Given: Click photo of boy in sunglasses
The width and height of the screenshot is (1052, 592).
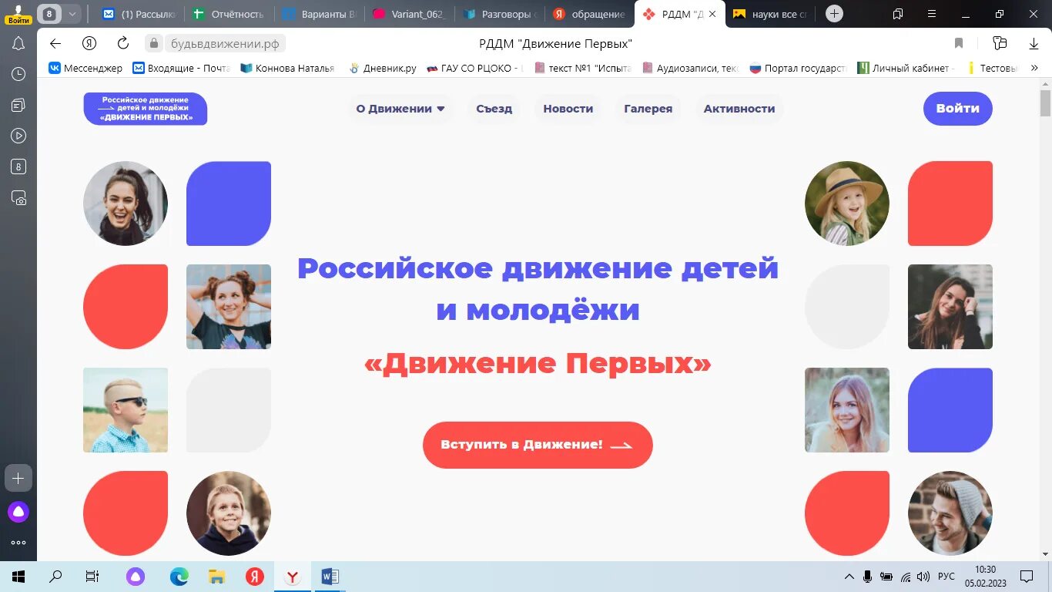Looking at the screenshot, I should [126, 410].
